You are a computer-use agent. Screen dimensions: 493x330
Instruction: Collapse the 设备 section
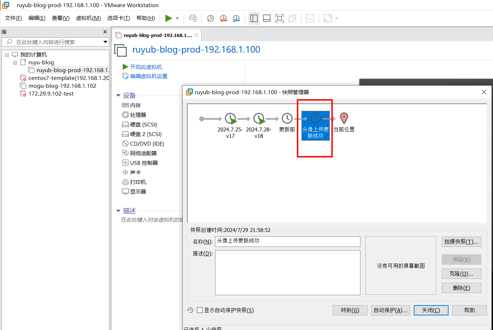click(118, 95)
